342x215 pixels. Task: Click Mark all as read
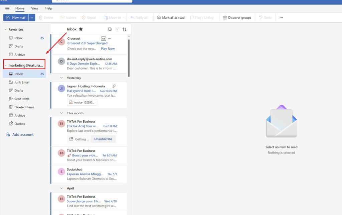pos(171,17)
